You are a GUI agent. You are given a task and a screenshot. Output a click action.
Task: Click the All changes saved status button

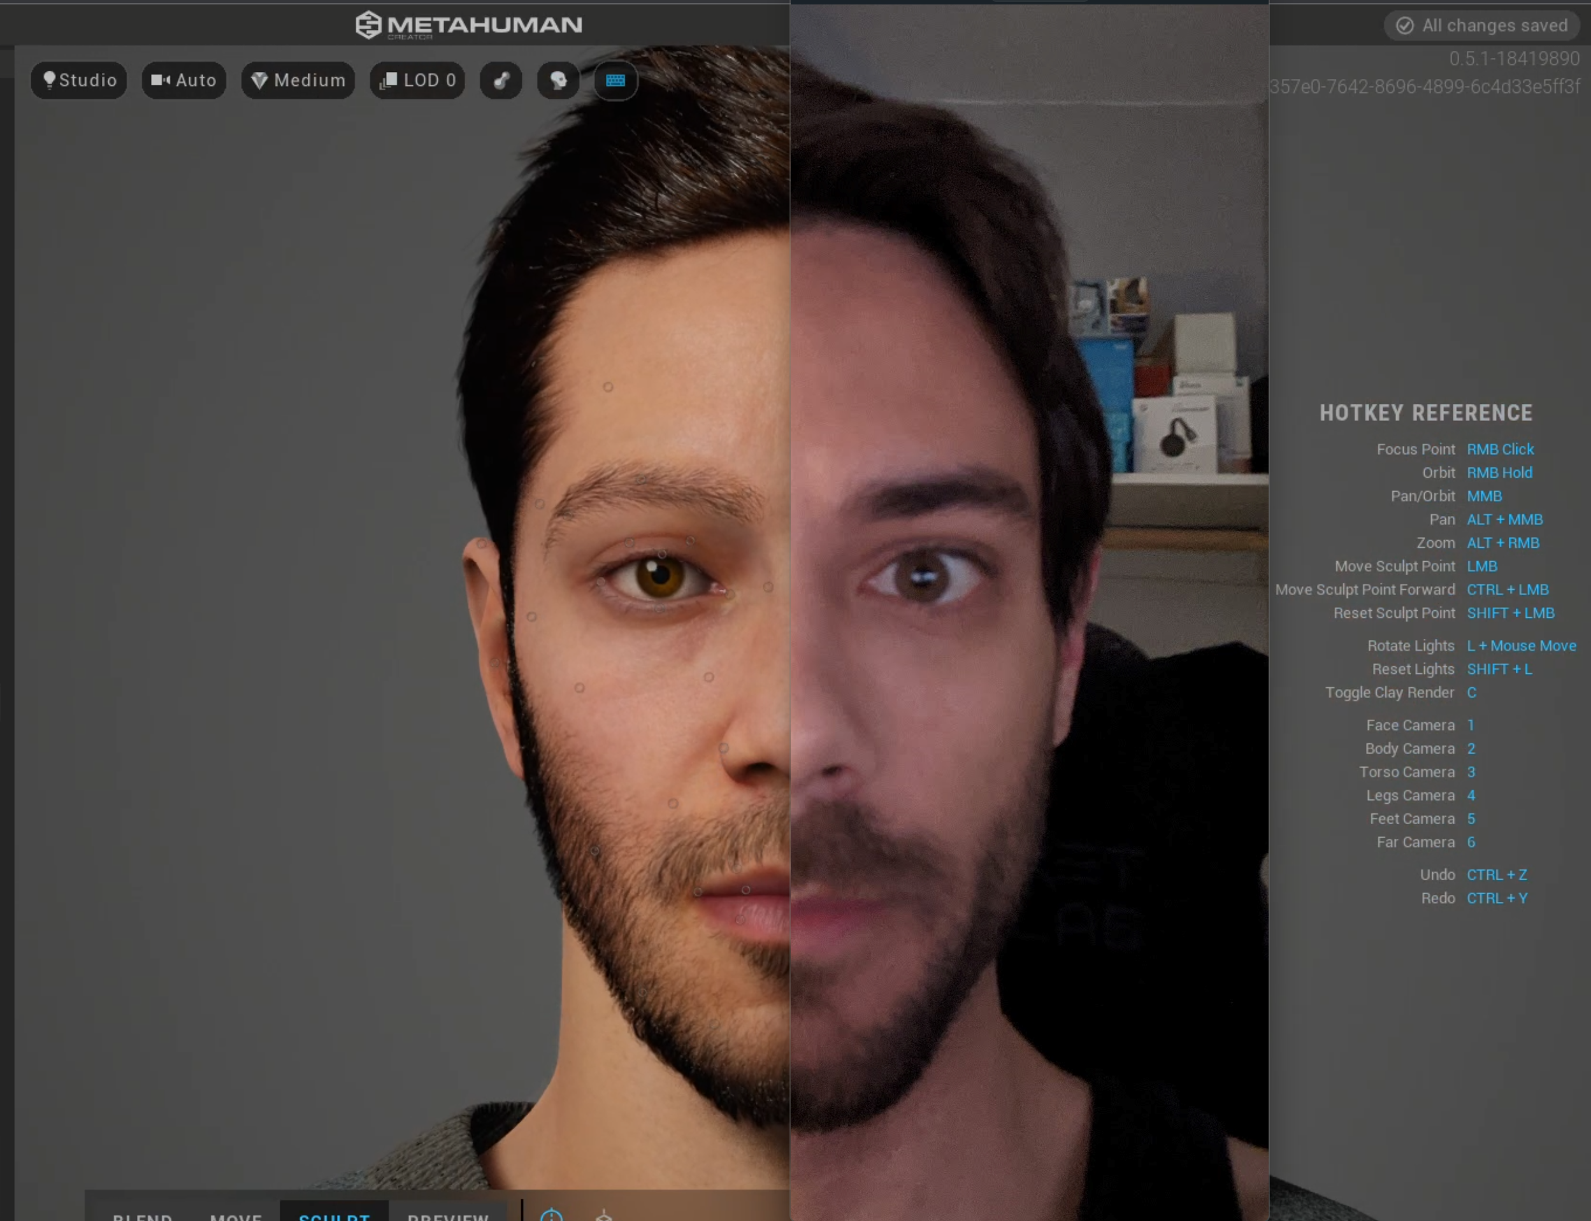point(1483,25)
